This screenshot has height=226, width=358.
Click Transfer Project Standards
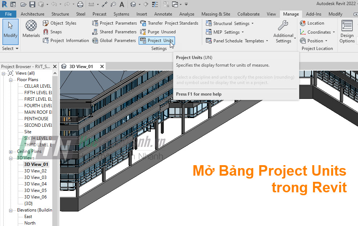click(169, 23)
